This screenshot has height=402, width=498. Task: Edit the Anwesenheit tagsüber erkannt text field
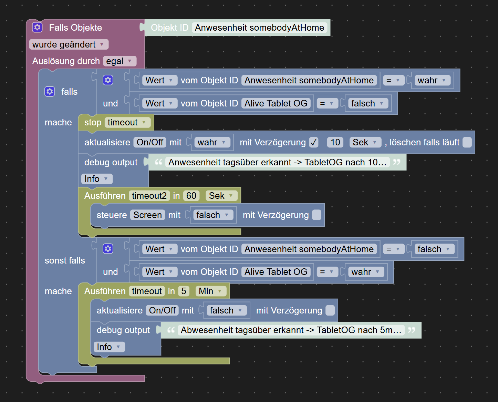(278, 162)
